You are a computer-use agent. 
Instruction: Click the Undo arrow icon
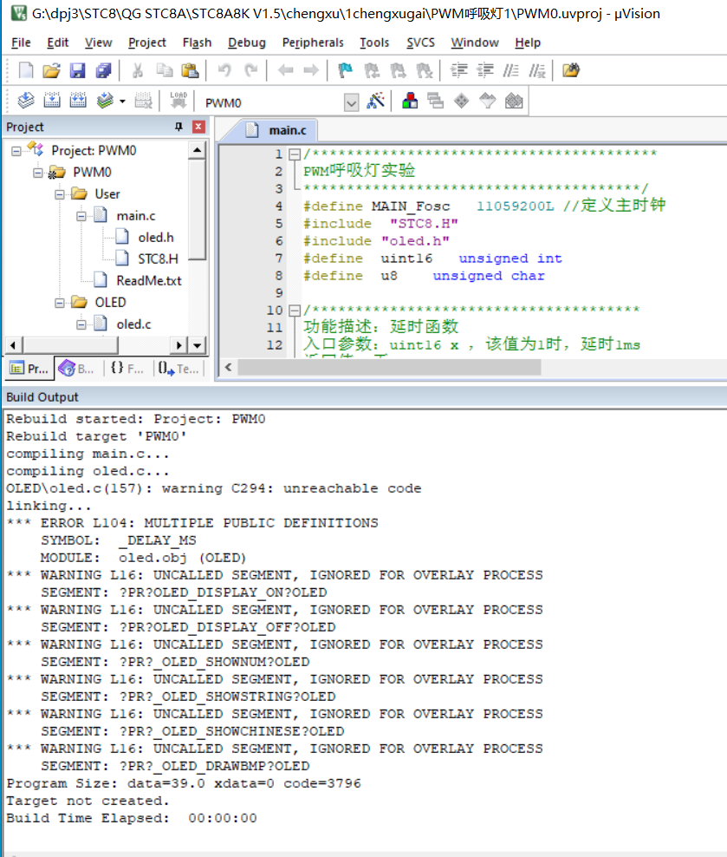point(224,70)
